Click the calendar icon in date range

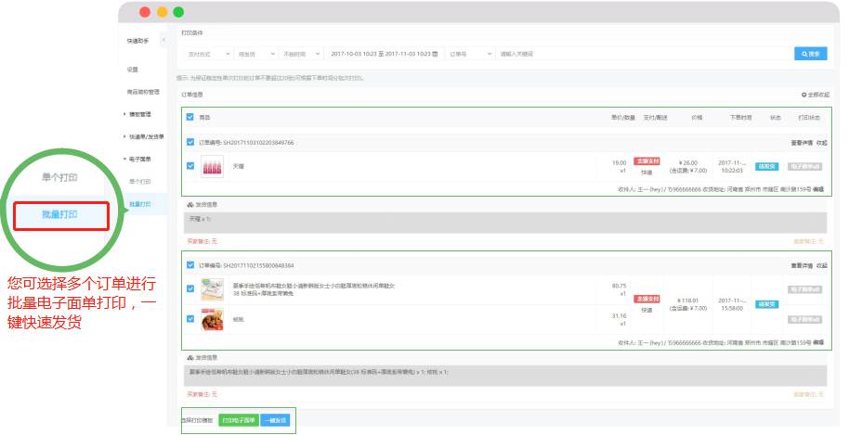click(435, 54)
